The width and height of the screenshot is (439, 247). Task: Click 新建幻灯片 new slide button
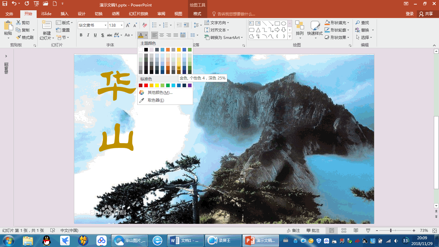[47, 31]
